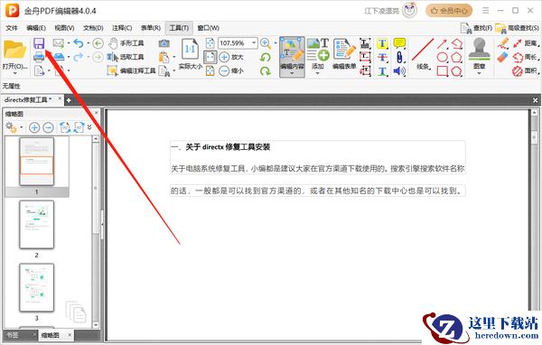Choose the red rectangle shape tool
The image size is (542, 345).
coord(442,70)
